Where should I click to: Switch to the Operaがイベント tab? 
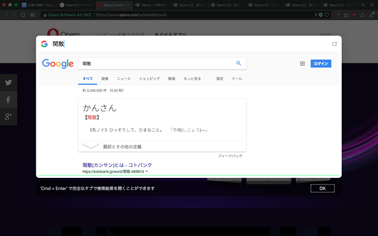(x=76, y=5)
